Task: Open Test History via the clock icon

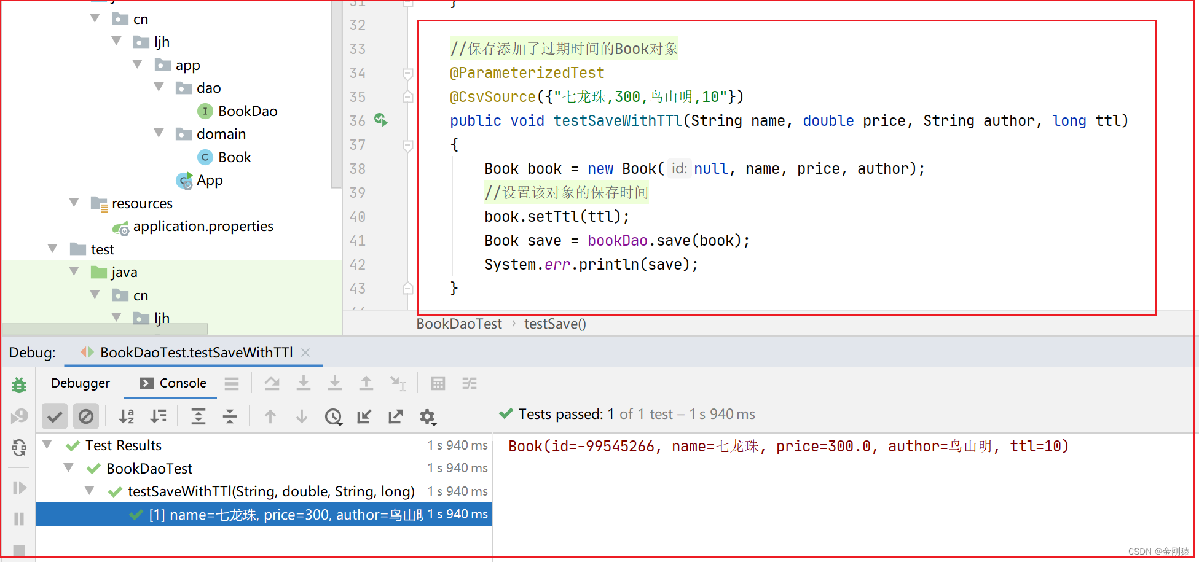Action: coord(334,416)
